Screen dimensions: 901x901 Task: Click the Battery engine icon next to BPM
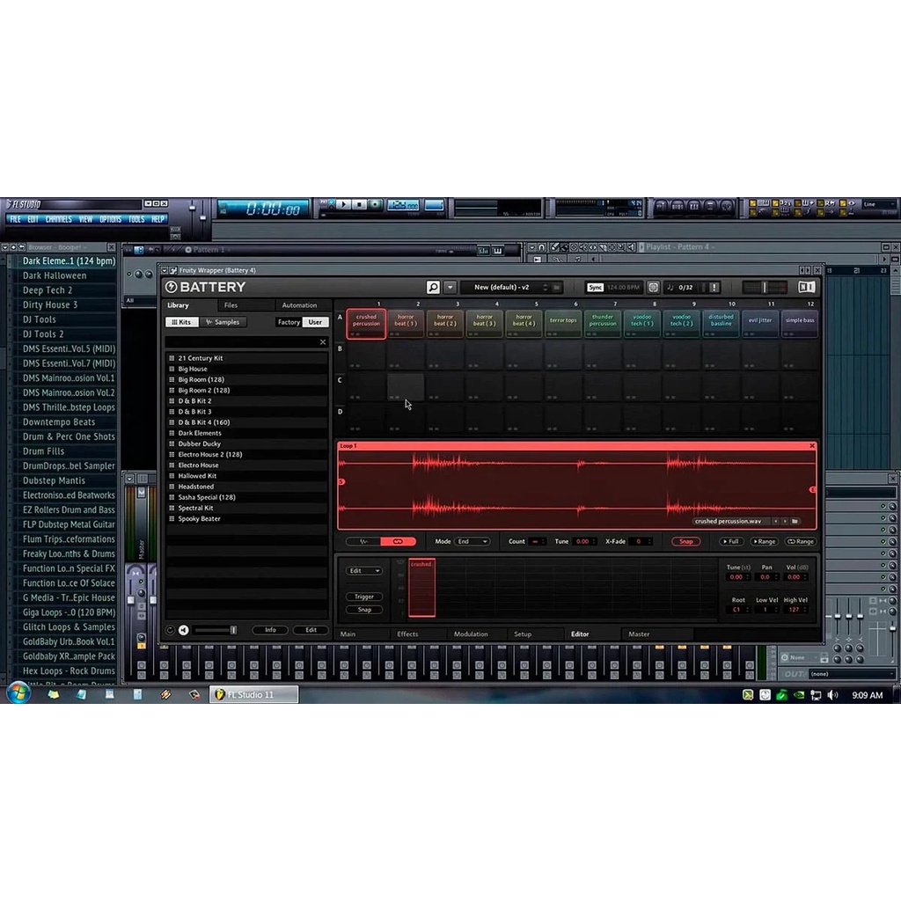[654, 287]
